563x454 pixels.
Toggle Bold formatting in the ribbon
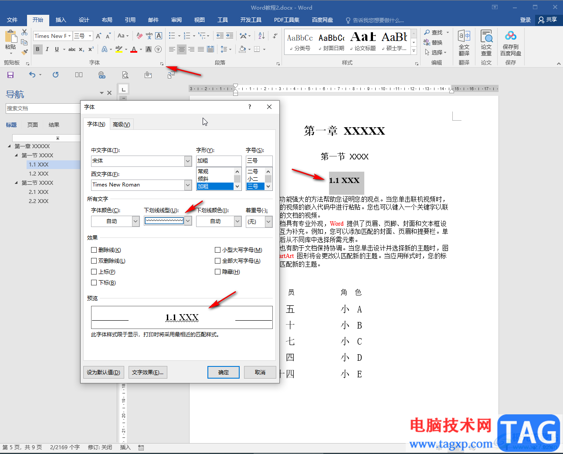point(37,49)
